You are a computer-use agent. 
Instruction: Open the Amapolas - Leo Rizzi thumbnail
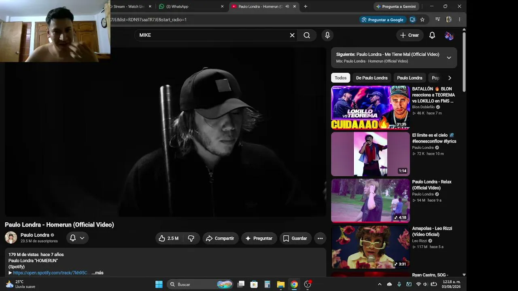[370, 247]
